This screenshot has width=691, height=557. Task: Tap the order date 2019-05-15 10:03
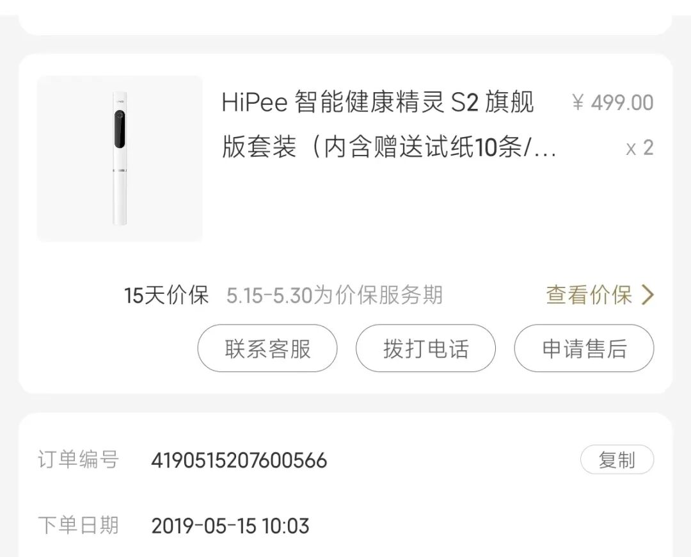230,526
